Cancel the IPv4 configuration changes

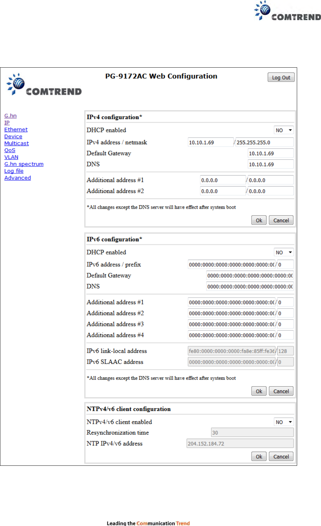(x=281, y=220)
